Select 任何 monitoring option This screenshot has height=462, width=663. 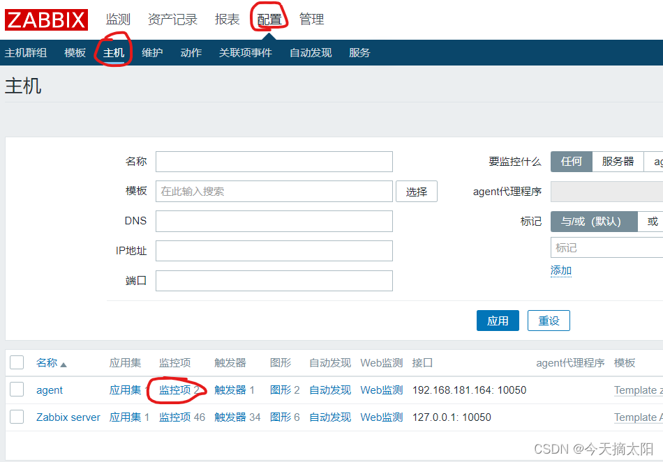pyautogui.click(x=572, y=162)
